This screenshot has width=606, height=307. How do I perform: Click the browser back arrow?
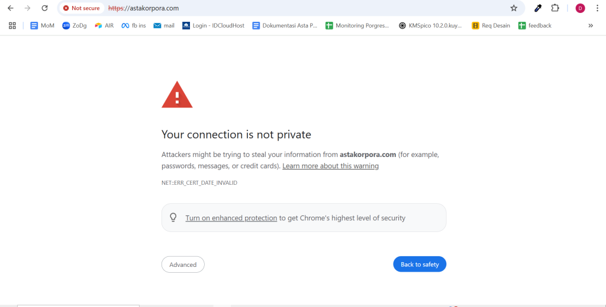(10, 8)
